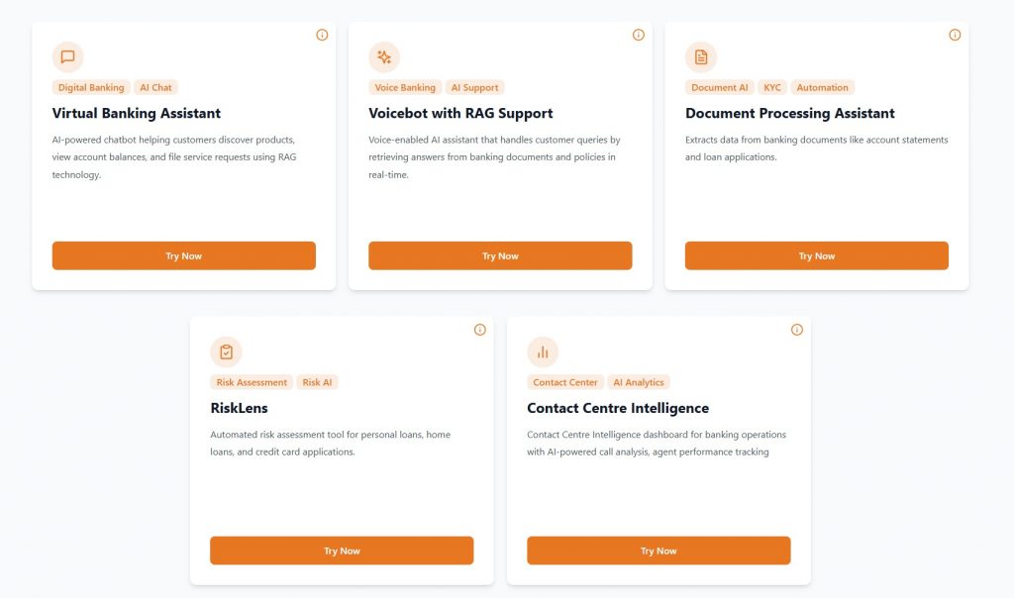
Task: Click the chat bubble icon on Virtual Banking Assistant
Action: click(x=67, y=57)
